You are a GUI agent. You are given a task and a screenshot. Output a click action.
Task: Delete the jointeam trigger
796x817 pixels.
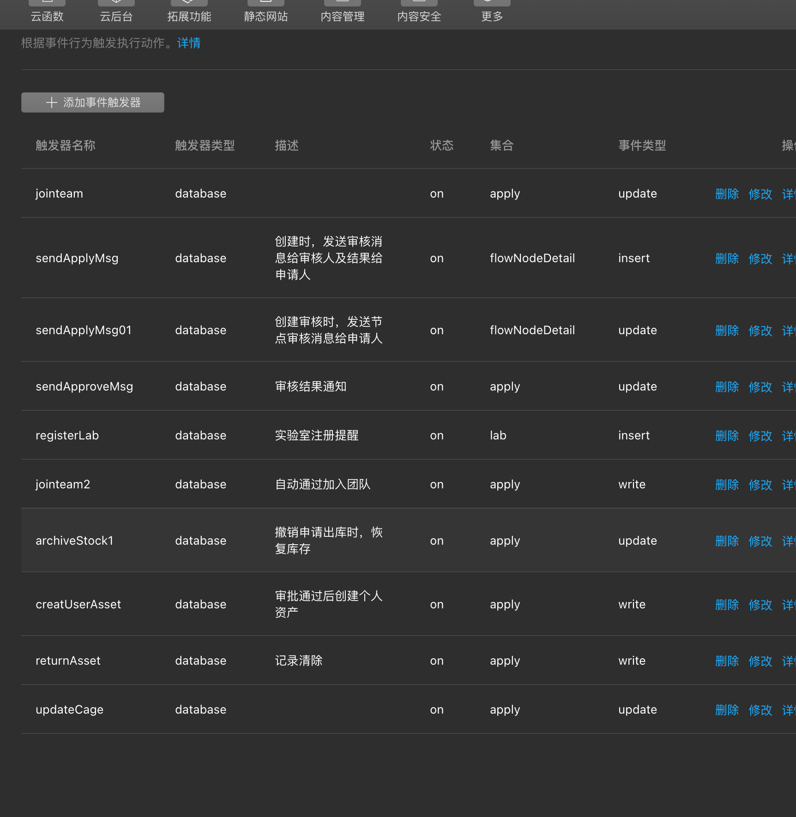(x=727, y=194)
